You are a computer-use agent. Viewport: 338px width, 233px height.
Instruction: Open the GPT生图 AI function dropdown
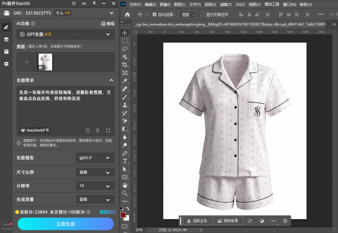coord(65,34)
